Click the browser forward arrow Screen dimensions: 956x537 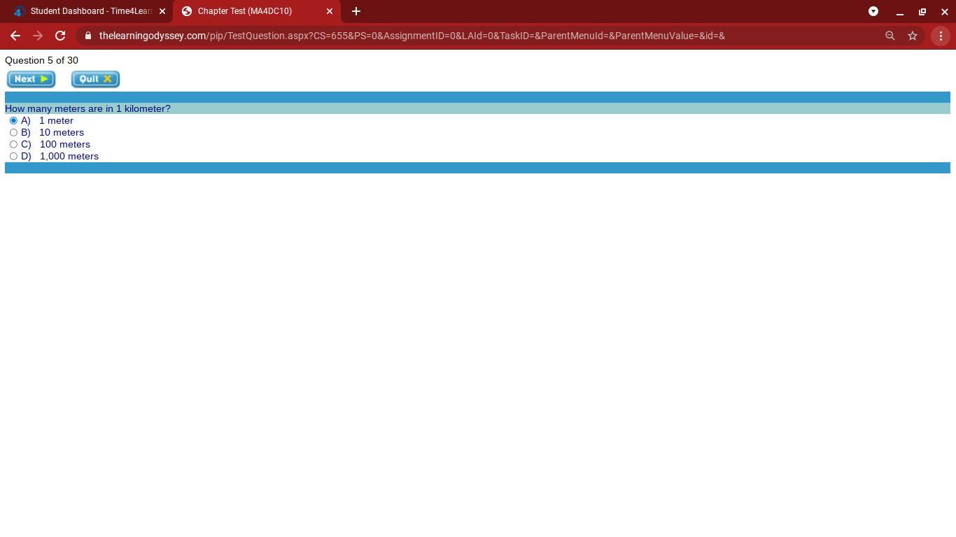pyautogui.click(x=38, y=36)
